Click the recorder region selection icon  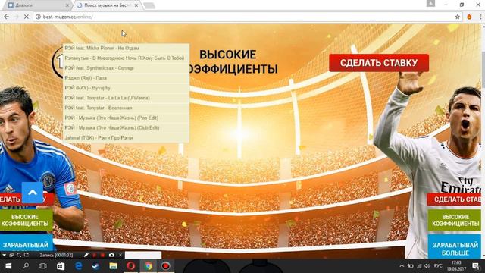[27, 255]
